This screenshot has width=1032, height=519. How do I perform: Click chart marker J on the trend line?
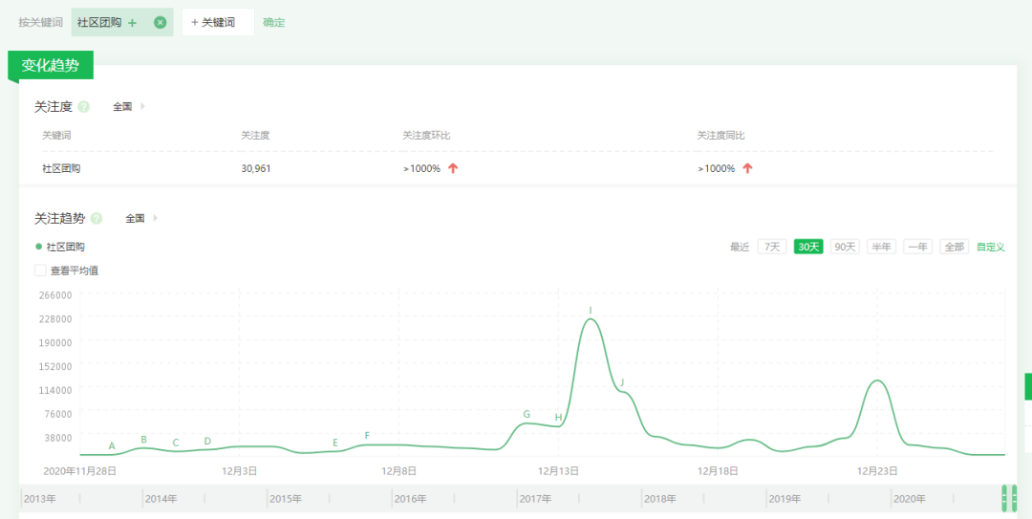pyautogui.click(x=622, y=382)
